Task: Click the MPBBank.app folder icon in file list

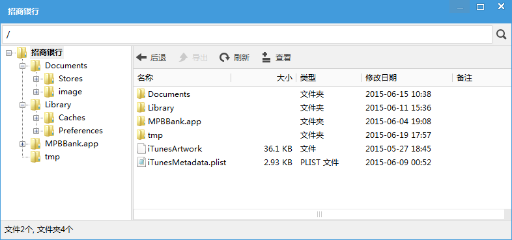Action: pyautogui.click(x=141, y=122)
